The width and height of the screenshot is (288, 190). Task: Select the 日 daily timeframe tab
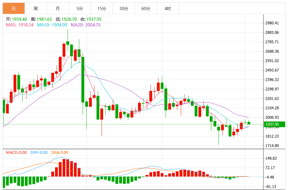pyautogui.click(x=14, y=8)
